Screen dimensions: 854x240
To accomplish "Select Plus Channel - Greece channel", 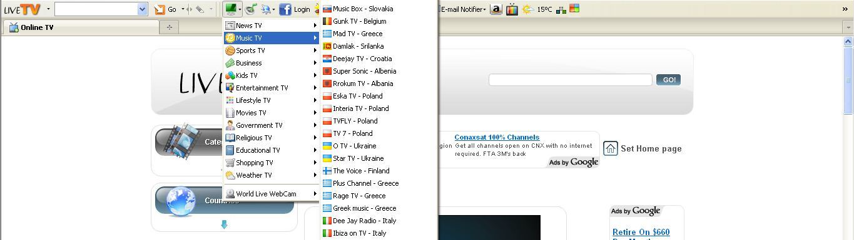I will (x=379, y=183).
